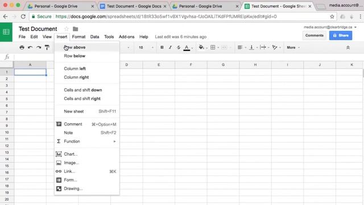
Task: Click the blue Share button
Action: (x=341, y=35)
